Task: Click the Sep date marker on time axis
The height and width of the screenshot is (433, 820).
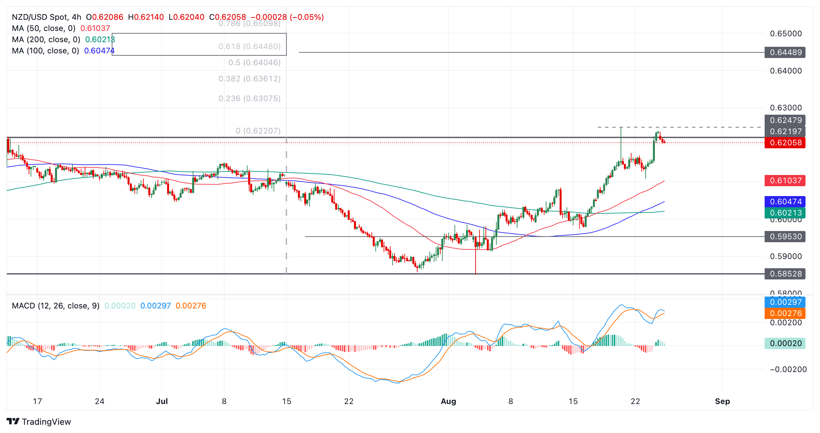Action: [x=722, y=401]
